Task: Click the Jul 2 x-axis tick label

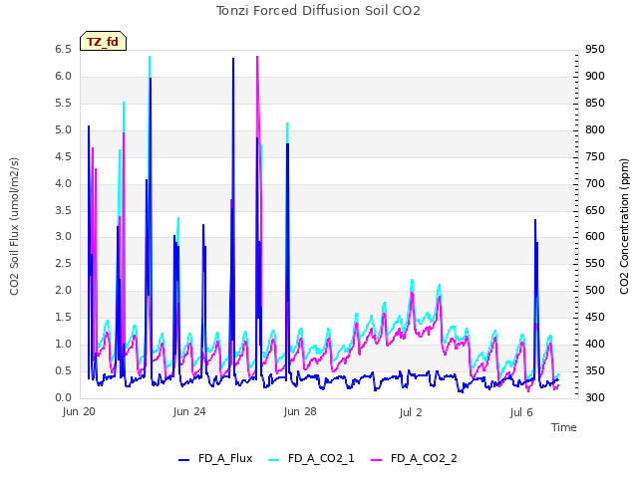Action: (411, 412)
